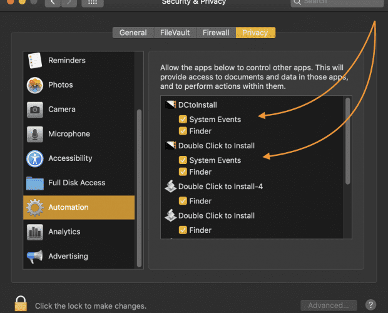Go forward using the forward arrow
388x313 pixels.
(x=69, y=3)
